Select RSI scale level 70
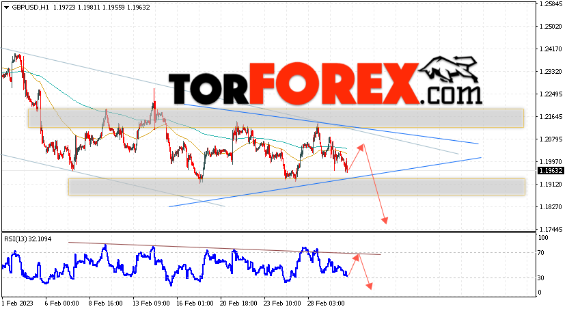Screen dimensions: 567x311 541,252
